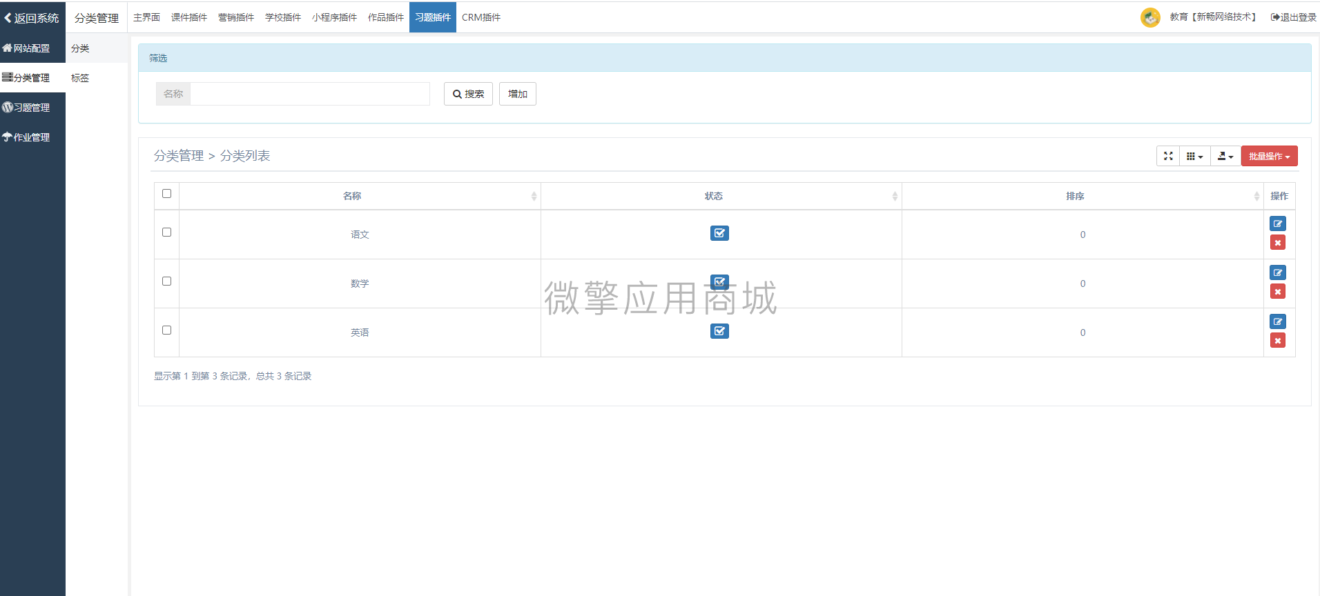Click the 英语 name cell
The image size is (1320, 596).
click(360, 332)
